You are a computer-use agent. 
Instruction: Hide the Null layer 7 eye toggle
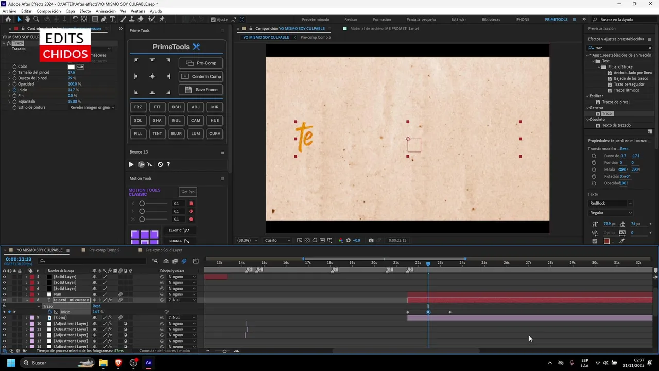(4, 294)
